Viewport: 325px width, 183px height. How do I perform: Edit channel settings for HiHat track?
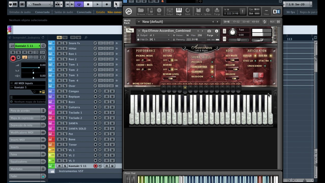(x=95, y=49)
